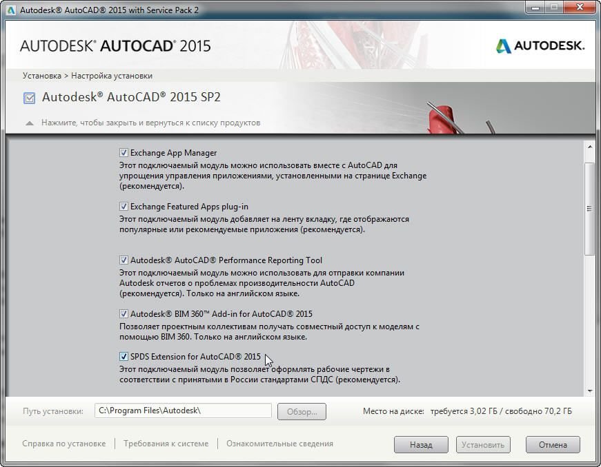The height and width of the screenshot is (467, 601).
Task: Open the Ознакомительные сведения link
Action: click(279, 444)
